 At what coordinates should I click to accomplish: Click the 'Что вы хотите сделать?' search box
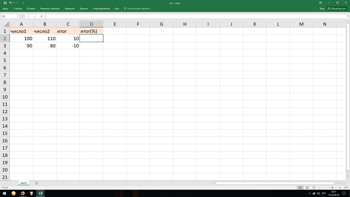(x=137, y=9)
